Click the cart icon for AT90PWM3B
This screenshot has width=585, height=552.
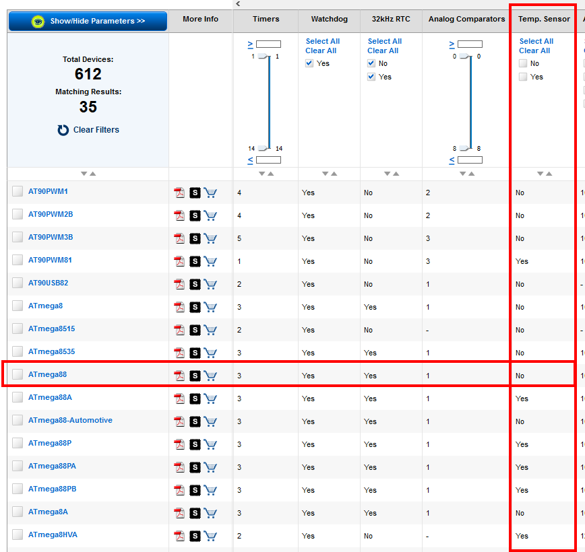point(210,238)
